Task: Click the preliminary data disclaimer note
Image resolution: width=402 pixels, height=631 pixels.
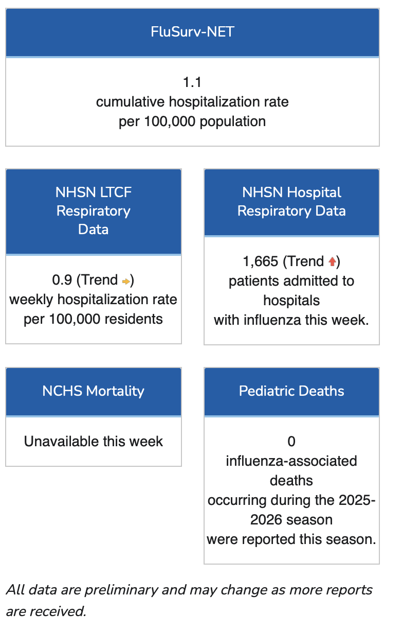Action: (x=189, y=601)
